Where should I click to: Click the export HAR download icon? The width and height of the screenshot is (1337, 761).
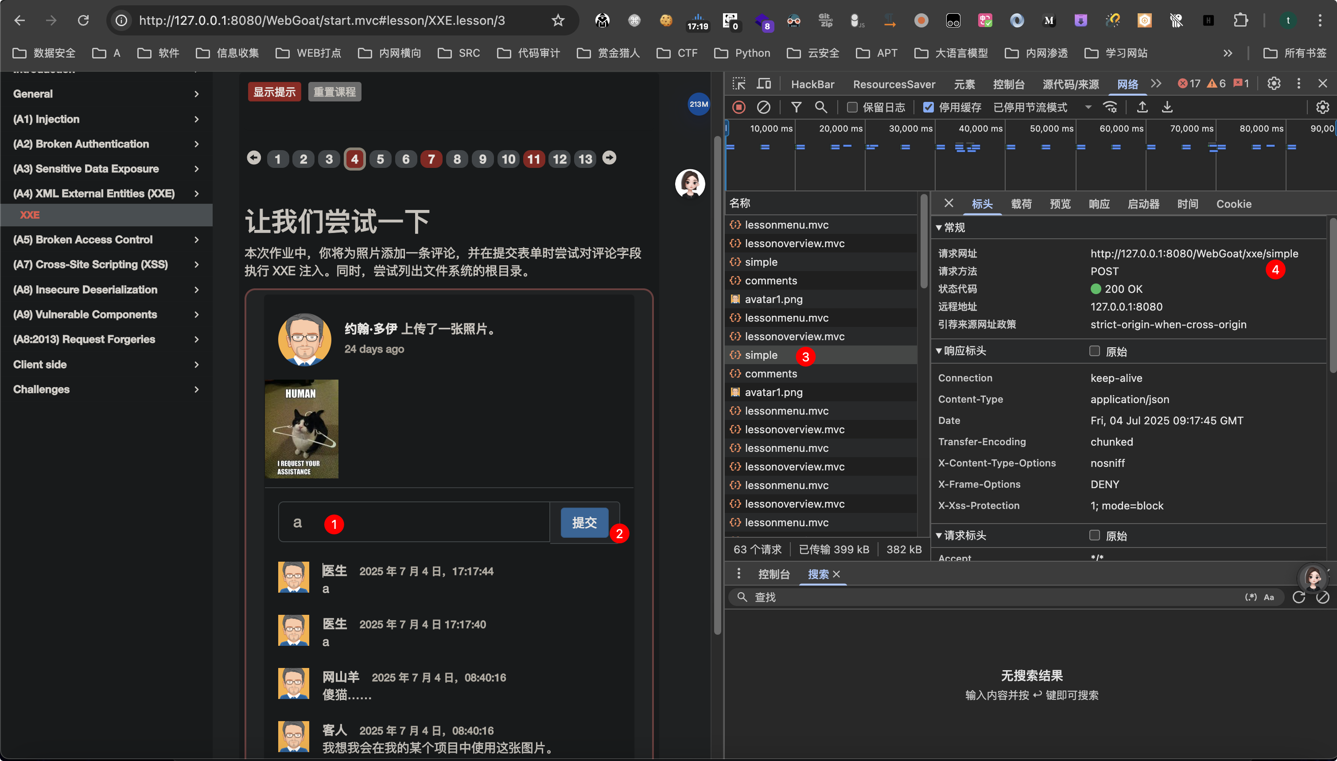[x=1167, y=107]
